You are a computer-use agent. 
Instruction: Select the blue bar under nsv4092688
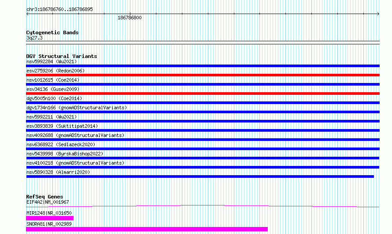pos(203,140)
